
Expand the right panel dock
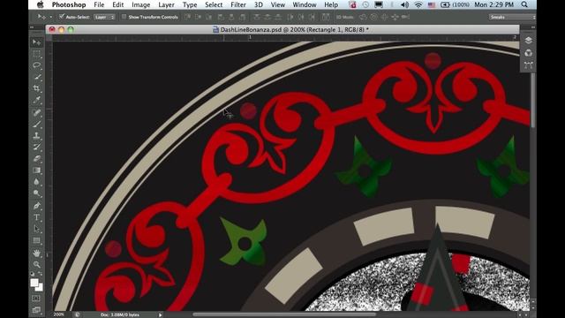pos(533,27)
